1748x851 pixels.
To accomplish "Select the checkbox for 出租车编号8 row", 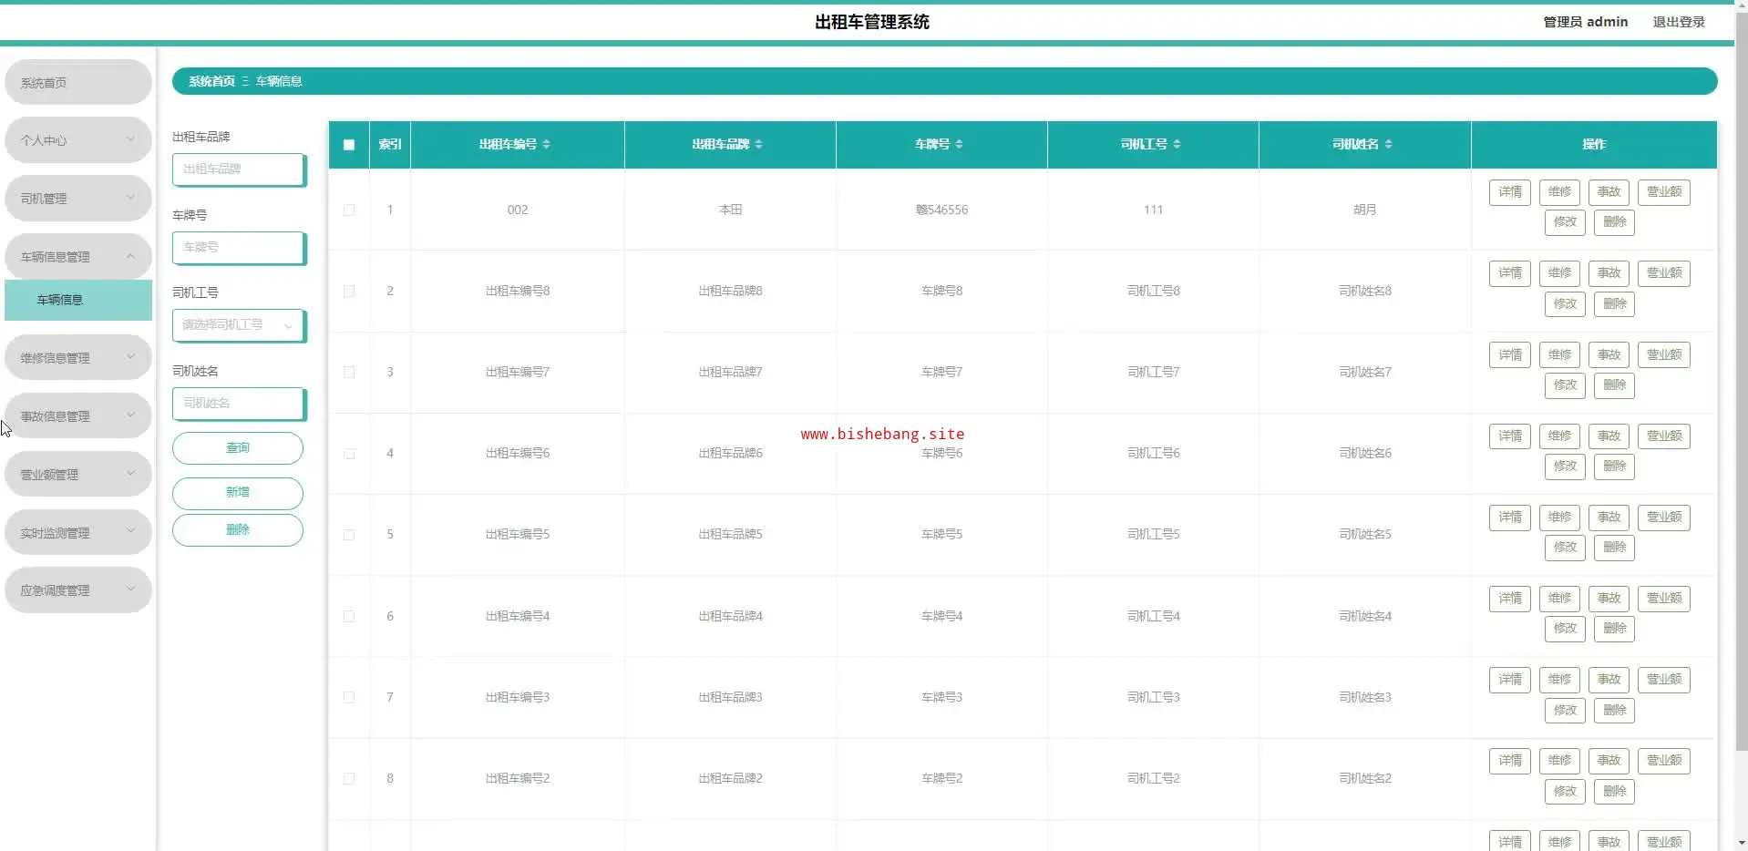I will click(349, 292).
